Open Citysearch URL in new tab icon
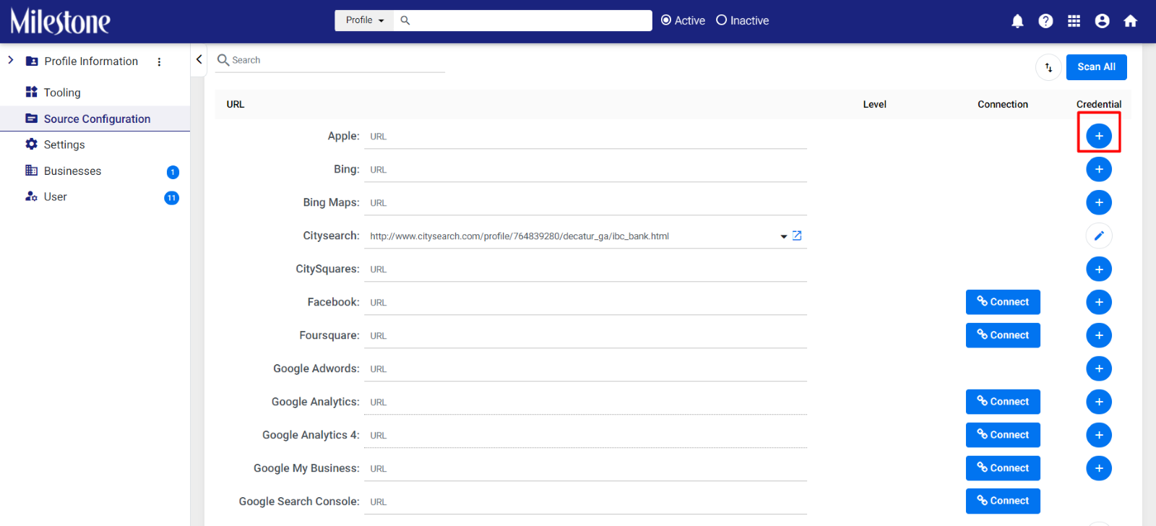 (797, 236)
